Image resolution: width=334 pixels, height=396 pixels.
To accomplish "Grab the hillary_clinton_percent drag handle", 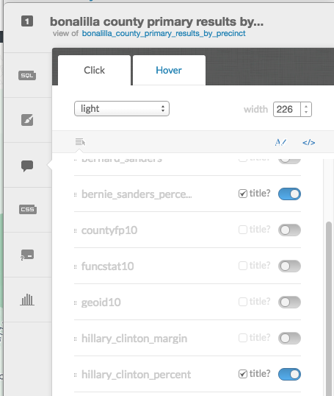I will click(x=75, y=375).
